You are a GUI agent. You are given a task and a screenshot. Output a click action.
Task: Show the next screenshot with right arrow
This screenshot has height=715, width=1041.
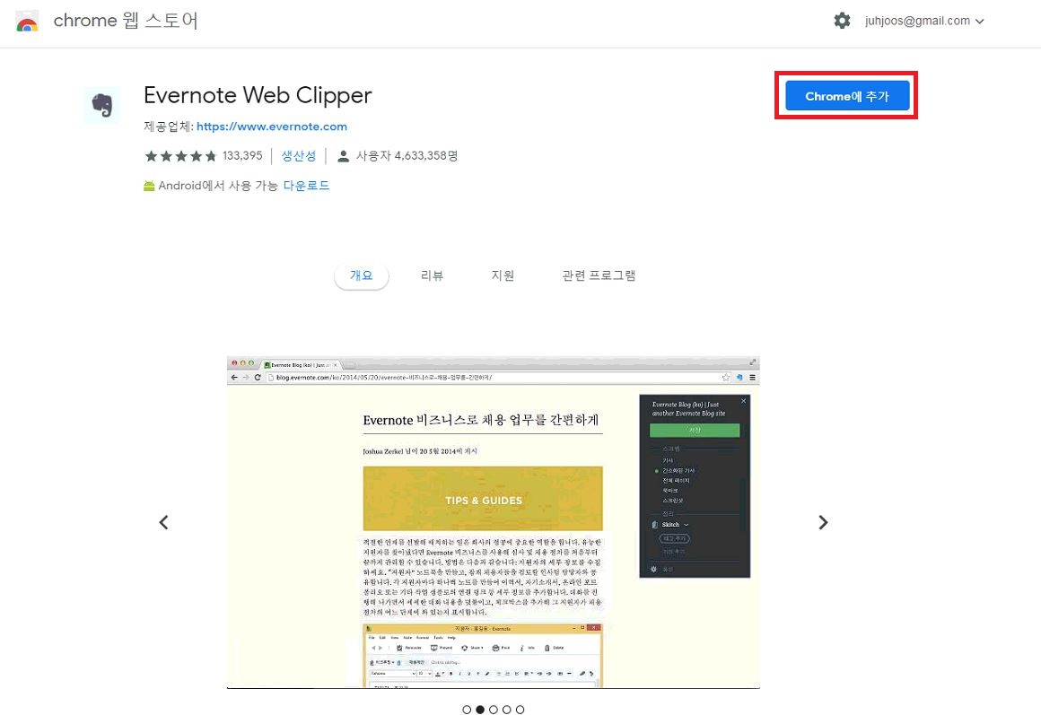pos(823,522)
